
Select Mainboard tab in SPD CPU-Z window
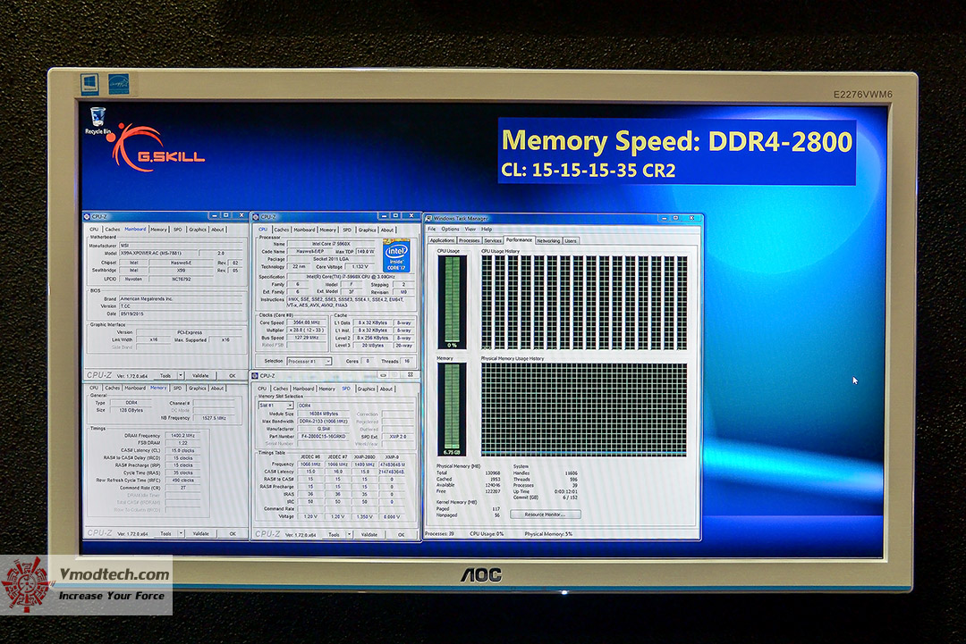(x=303, y=389)
